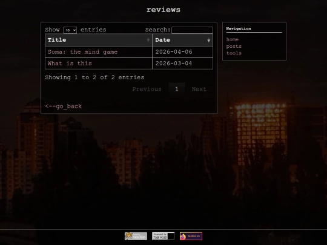Follow the '<--go_back' link
The height and width of the screenshot is (245, 327).
click(64, 106)
